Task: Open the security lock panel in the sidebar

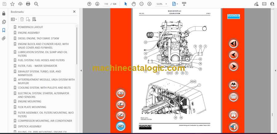Action: [4, 14]
